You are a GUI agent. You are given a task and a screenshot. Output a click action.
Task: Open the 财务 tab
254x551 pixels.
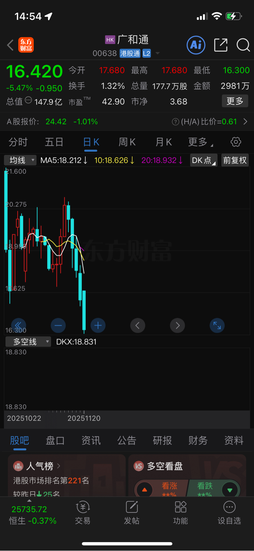click(x=198, y=440)
